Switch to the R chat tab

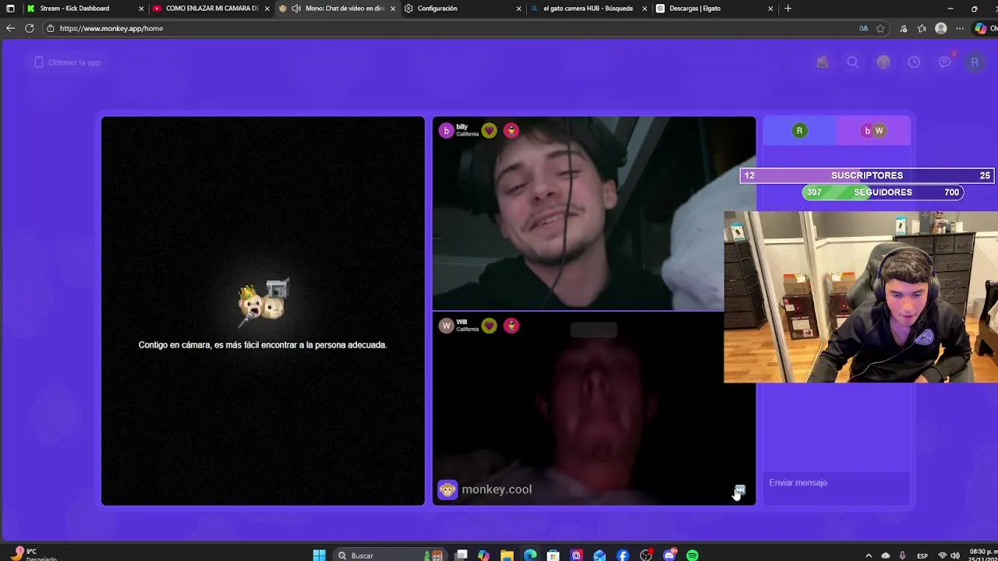click(x=799, y=130)
